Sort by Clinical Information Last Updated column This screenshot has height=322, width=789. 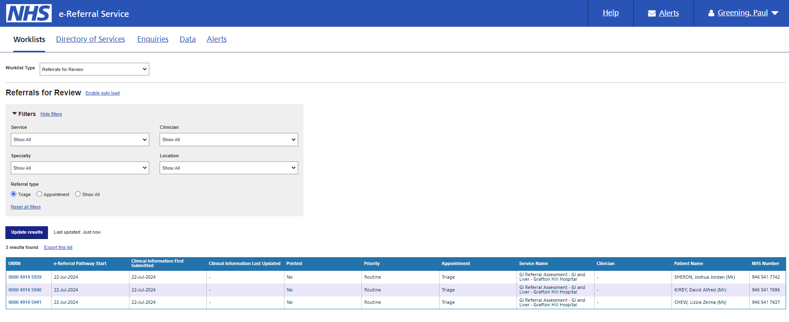(244, 263)
